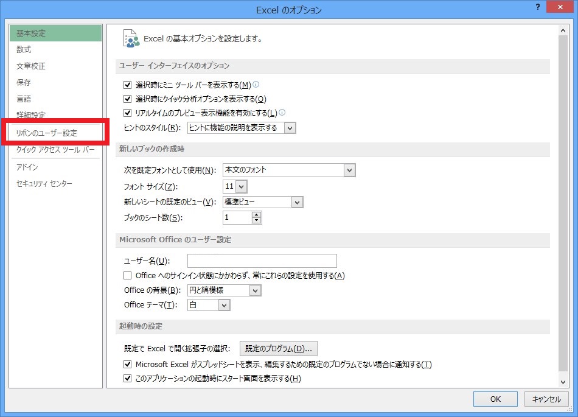Click scrollbar up arrow
This screenshot has width=578, height=417.
pyautogui.click(x=563, y=30)
